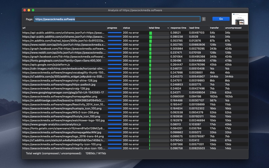Click load time value 0.103097
Image resolution: width=269 pixels, height=168 pixels.
195,124
